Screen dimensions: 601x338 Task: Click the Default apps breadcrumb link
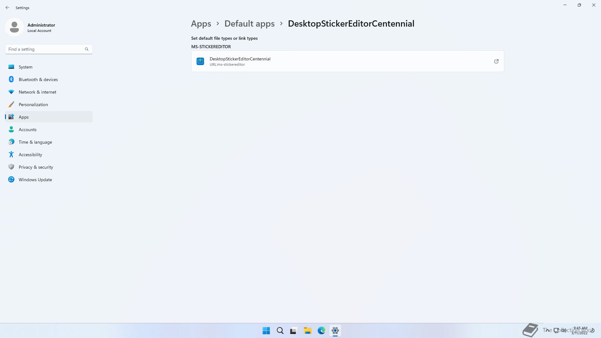[249, 23]
